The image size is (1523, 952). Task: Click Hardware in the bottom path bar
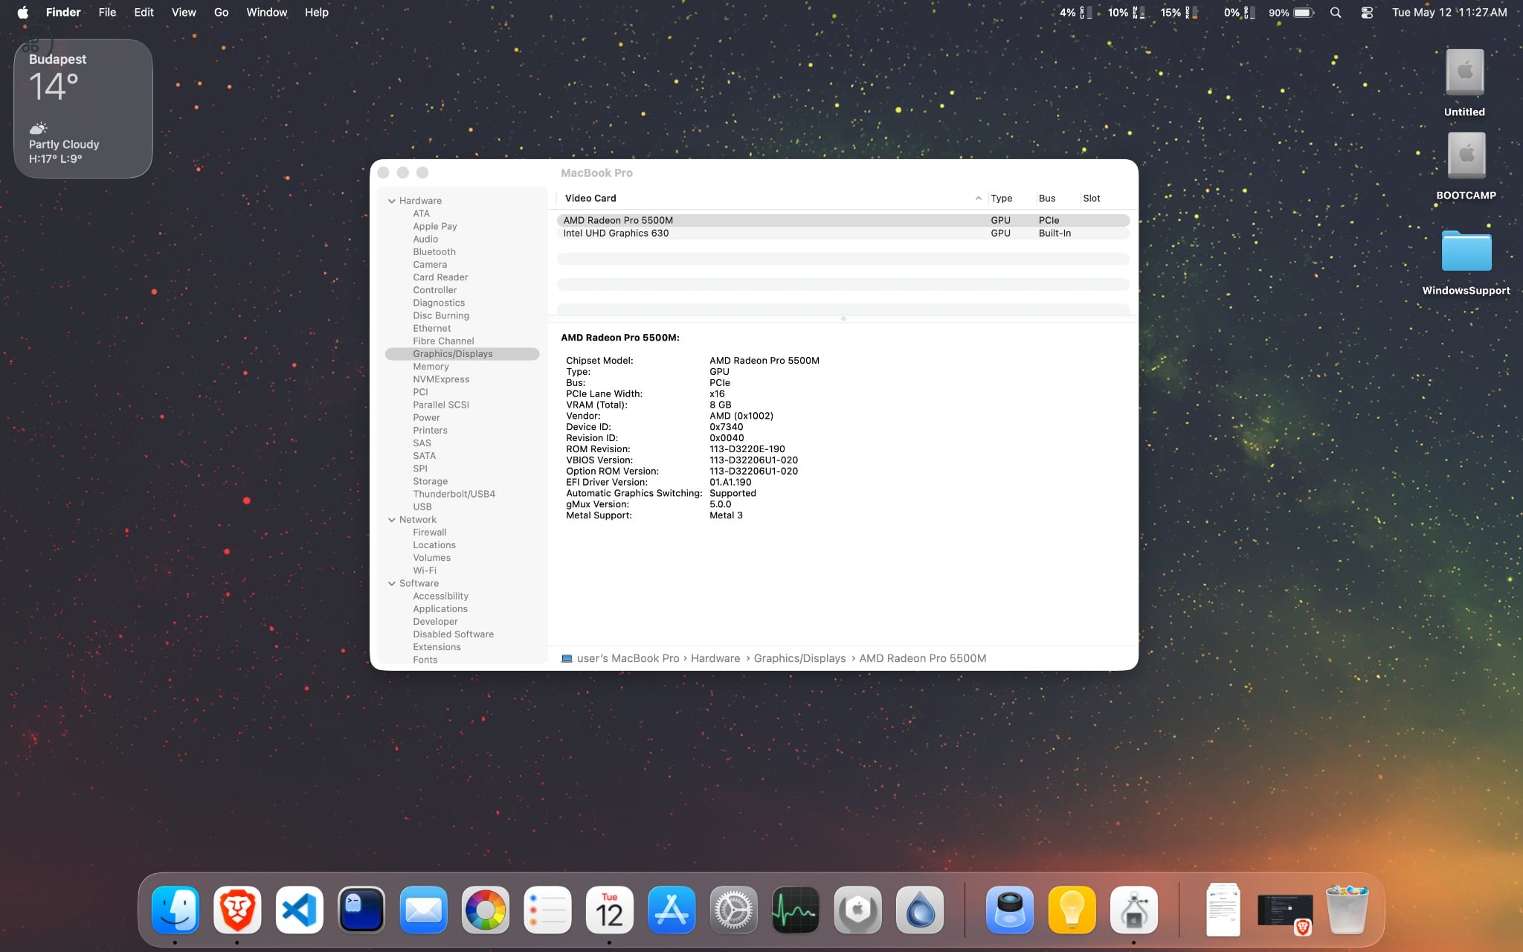pyautogui.click(x=715, y=658)
